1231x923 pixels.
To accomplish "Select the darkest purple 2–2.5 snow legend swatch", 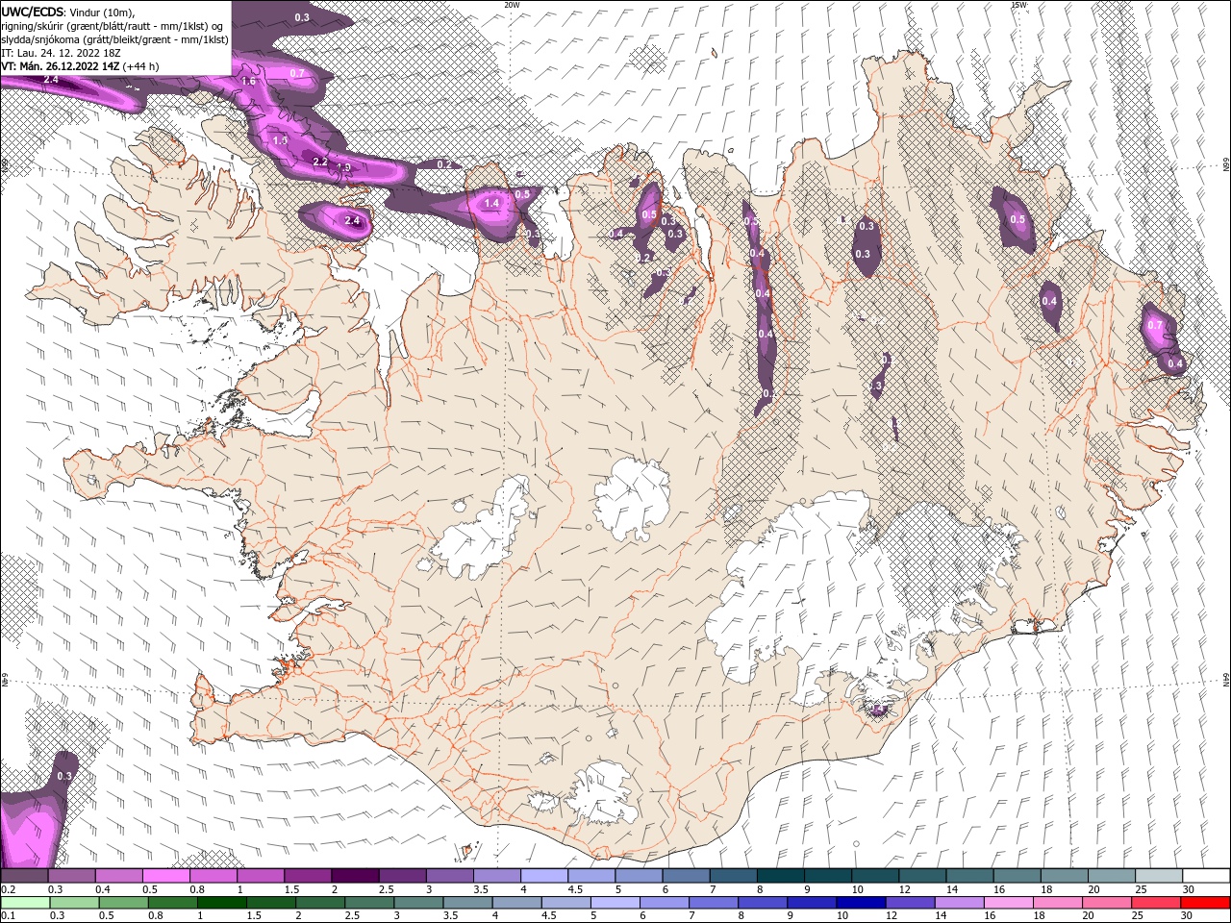I will [355, 876].
